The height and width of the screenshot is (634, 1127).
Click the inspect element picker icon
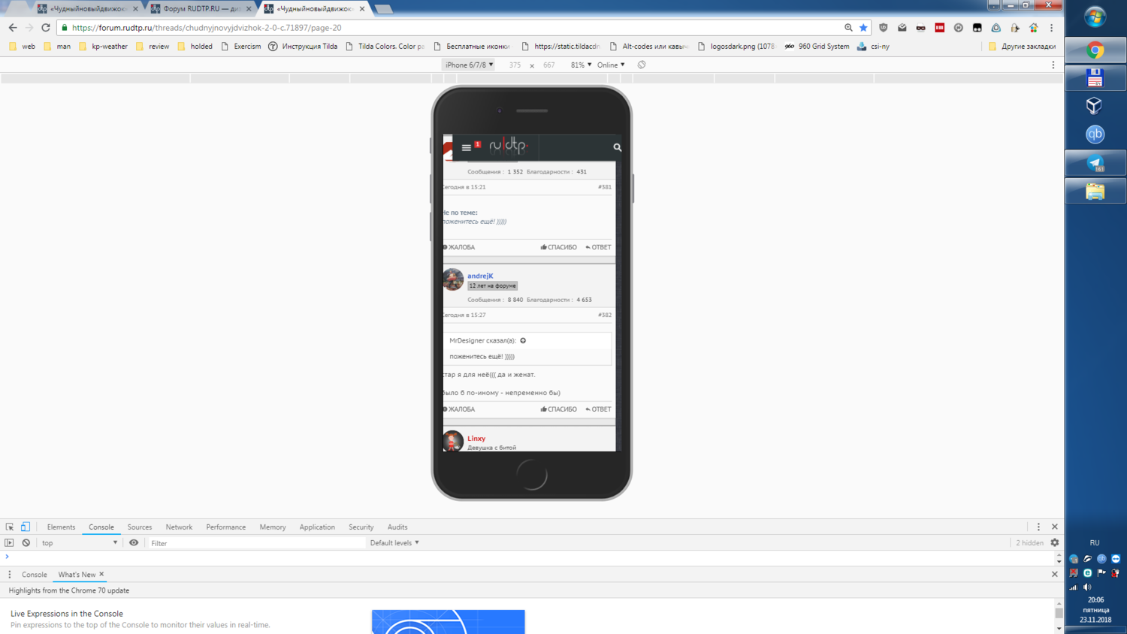tap(10, 527)
